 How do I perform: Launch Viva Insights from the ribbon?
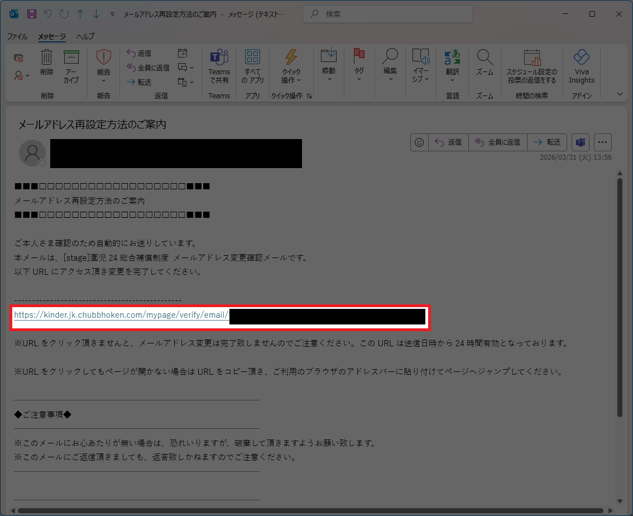(x=582, y=66)
